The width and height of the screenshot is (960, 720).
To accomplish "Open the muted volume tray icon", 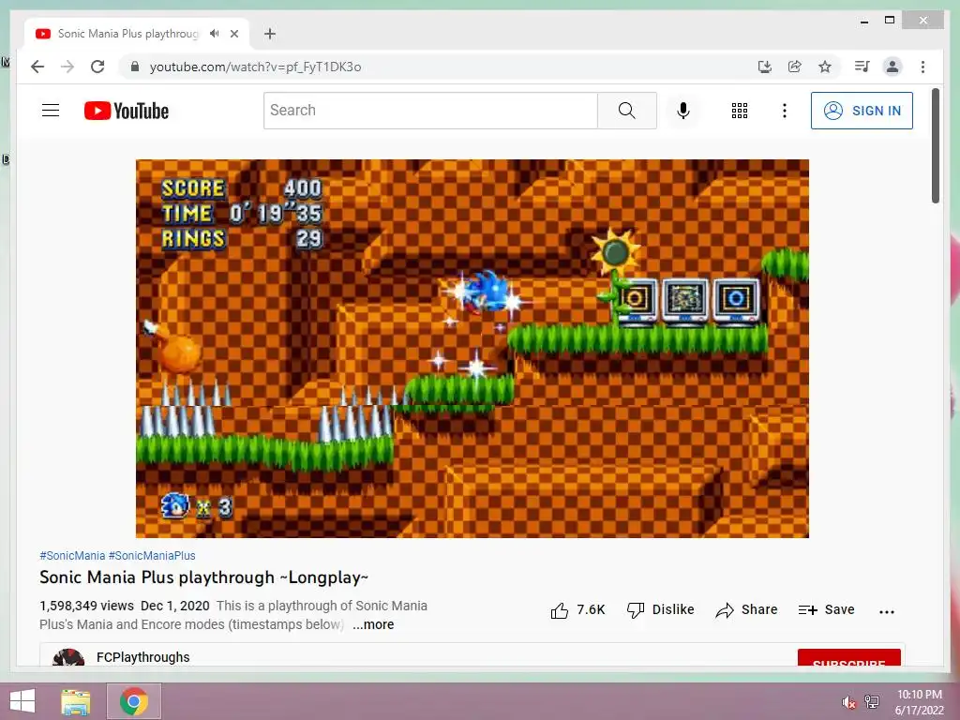I will (848, 702).
